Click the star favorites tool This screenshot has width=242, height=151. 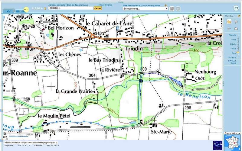(x=229, y=29)
